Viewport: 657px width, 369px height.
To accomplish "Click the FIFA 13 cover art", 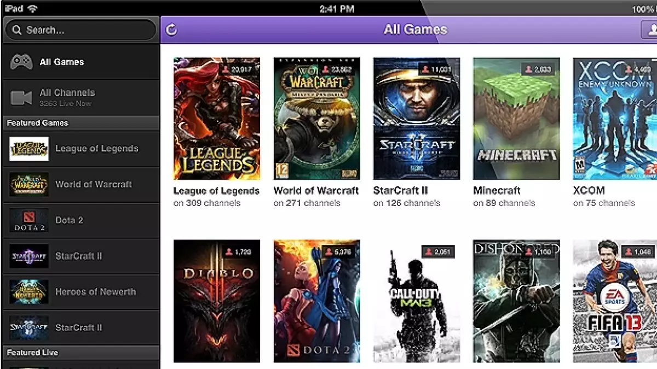I will tap(614, 301).
